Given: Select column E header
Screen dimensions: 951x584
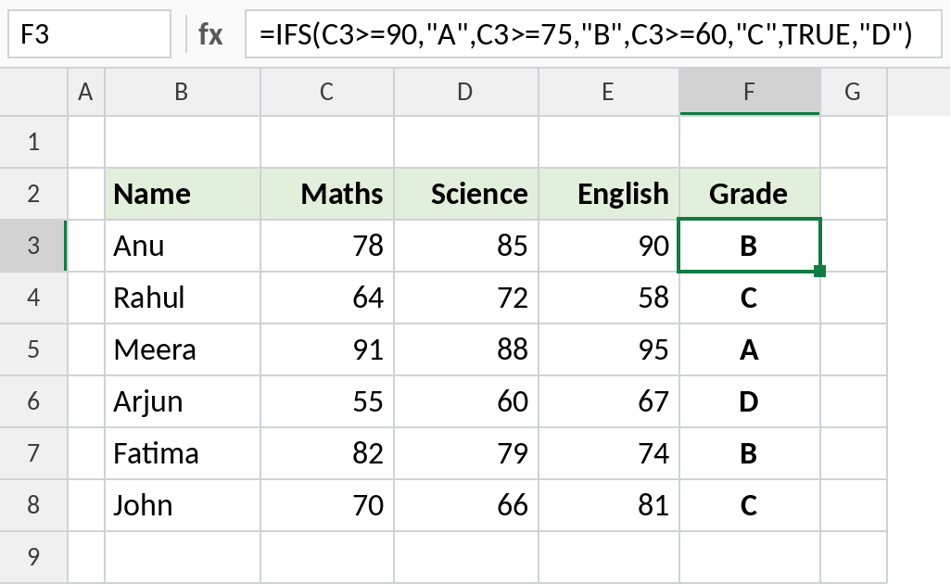Looking at the screenshot, I should click(608, 92).
